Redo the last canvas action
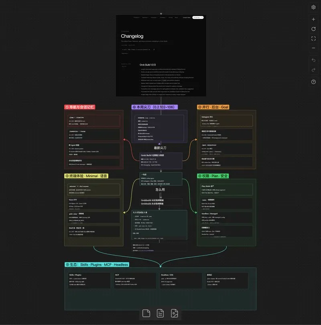Viewport: 321px width, 325px height. 313,69
